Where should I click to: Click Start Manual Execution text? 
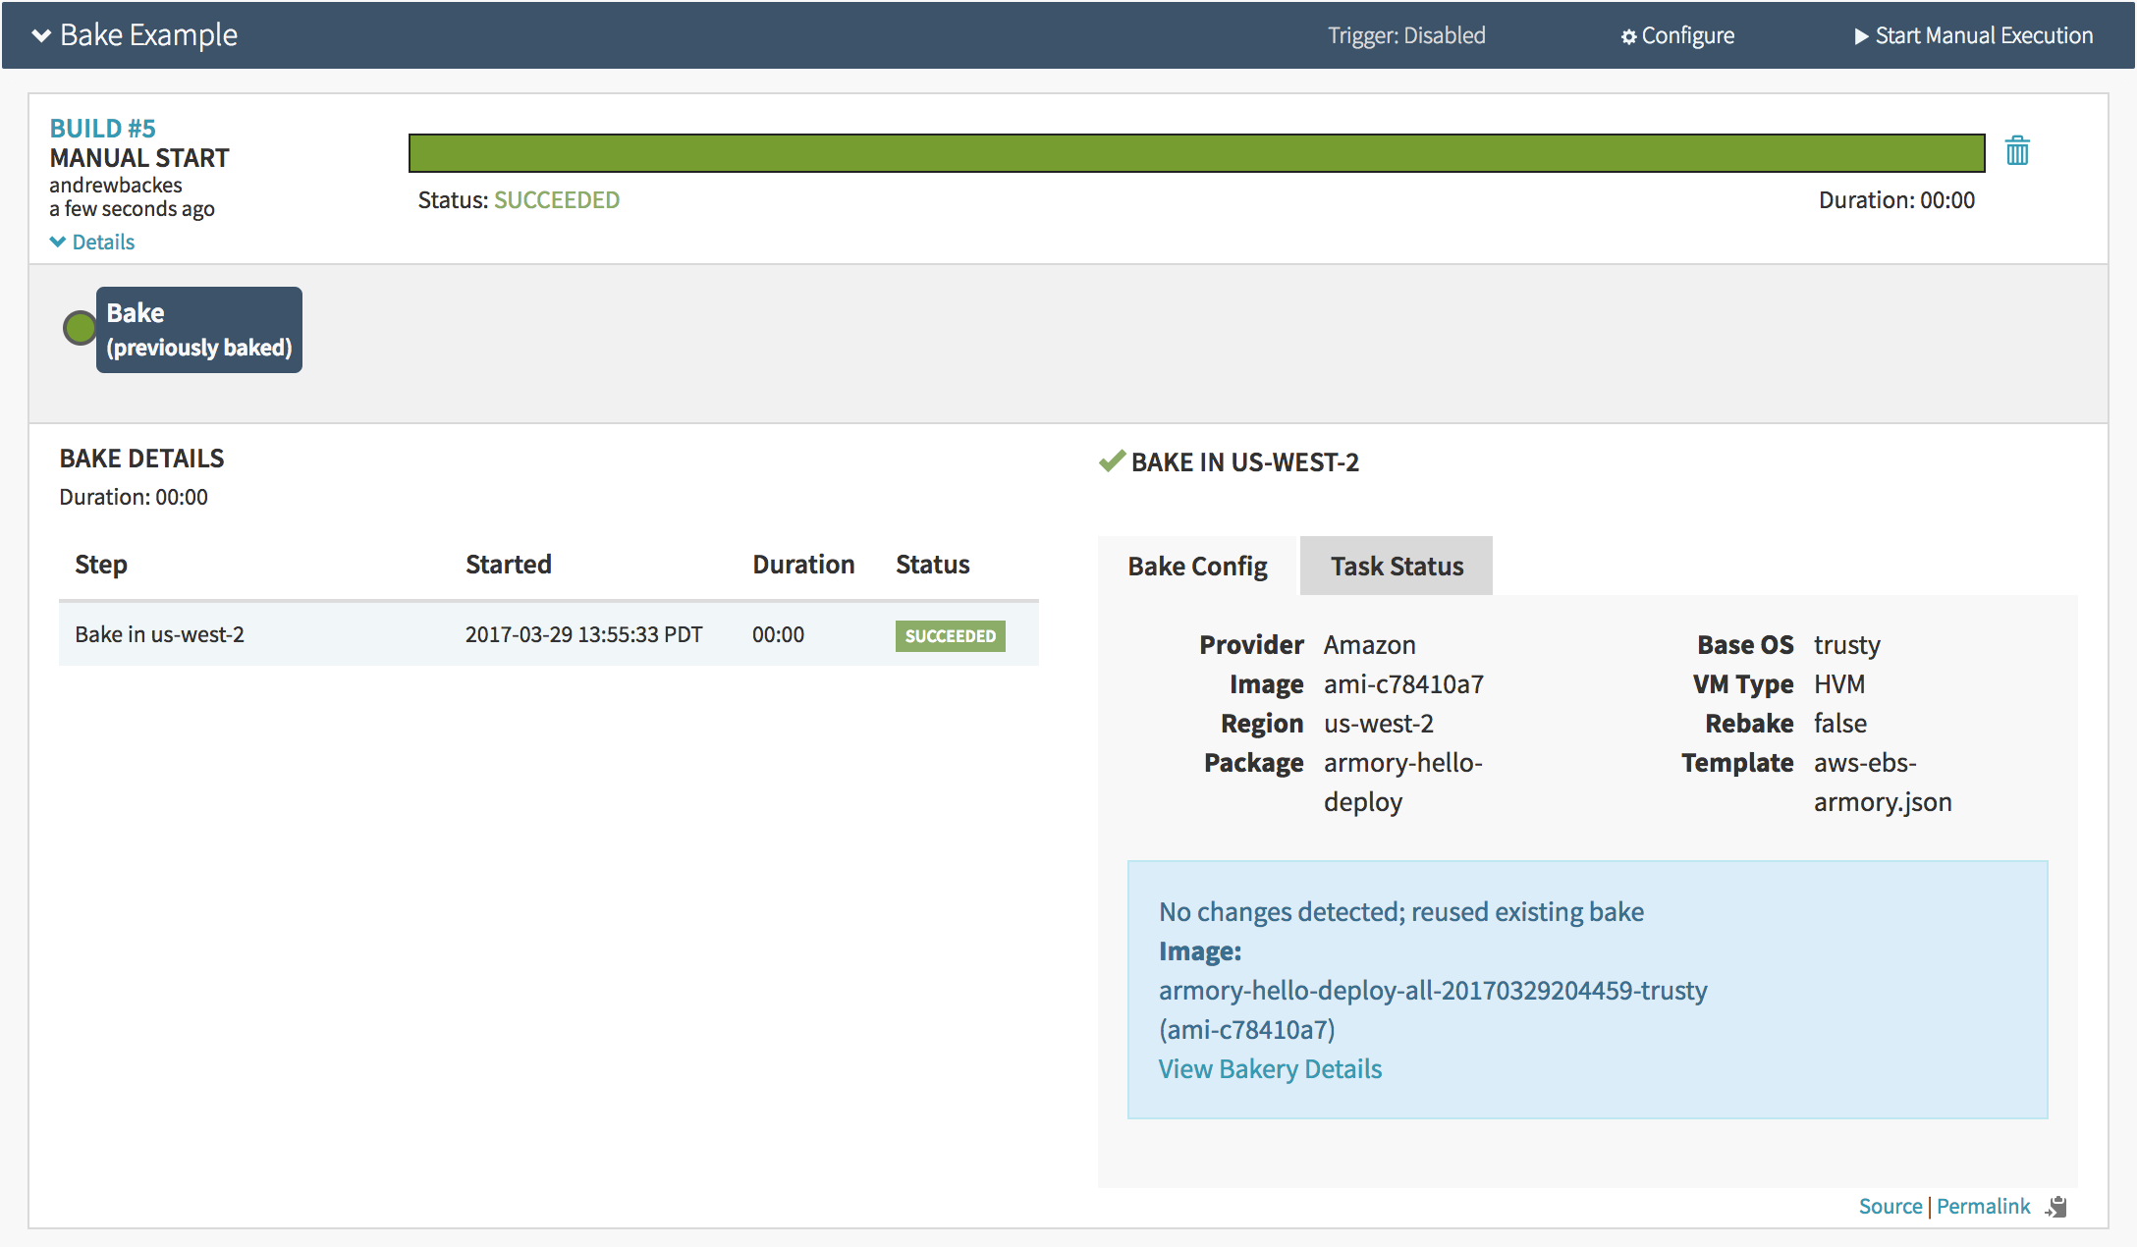[1984, 36]
